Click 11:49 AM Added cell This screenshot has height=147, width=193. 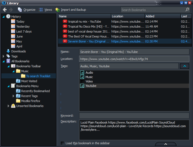pyautogui.click(x=152, y=26)
